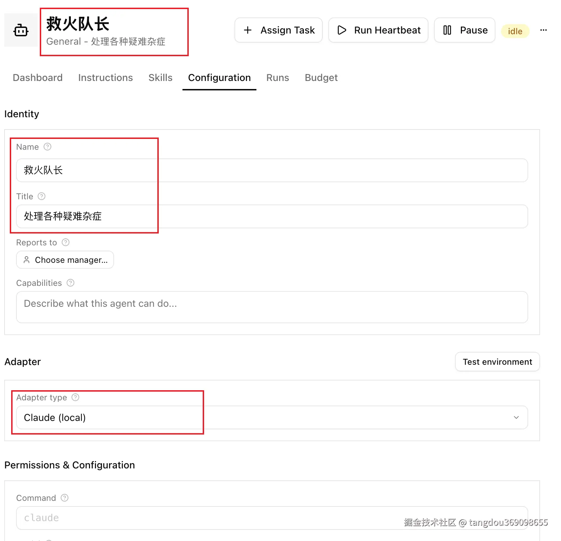This screenshot has width=561, height=541.
Task: Focus the Title input field
Action: (x=272, y=216)
